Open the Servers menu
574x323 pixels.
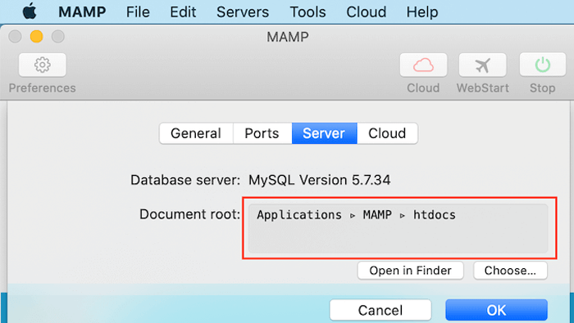(243, 12)
